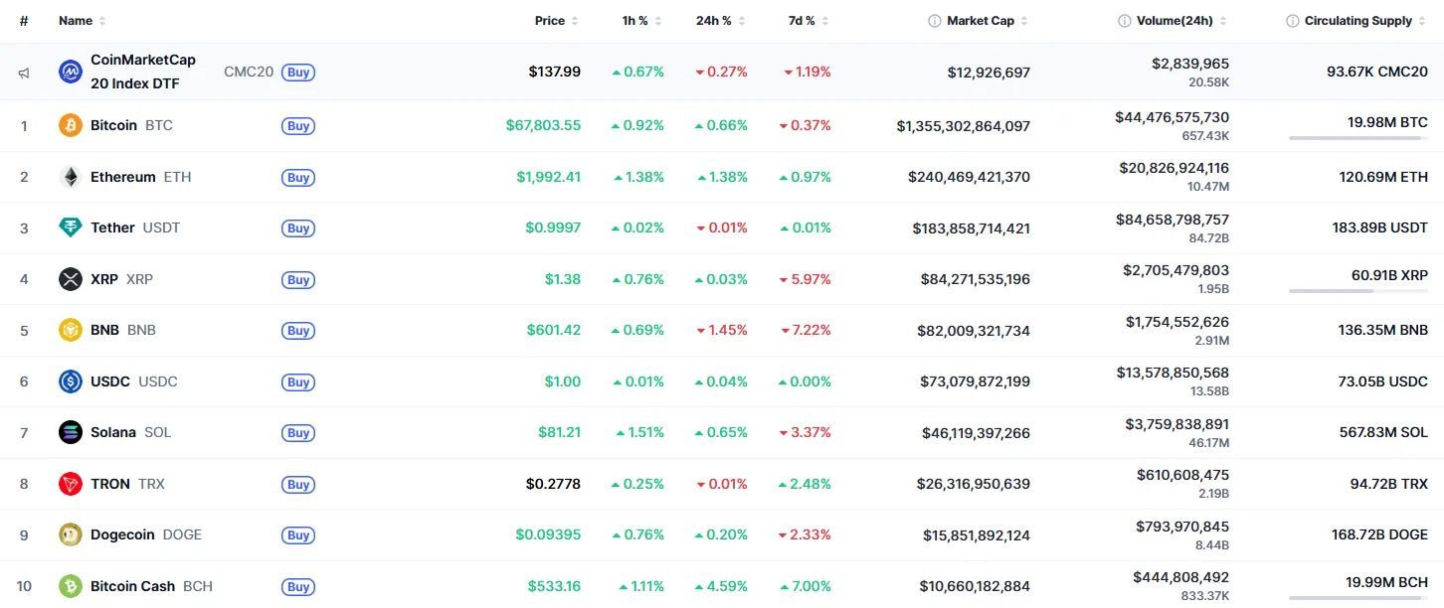This screenshot has width=1444, height=608.
Task: Open the Circulating Supply info tooltip
Action: 1291,20
